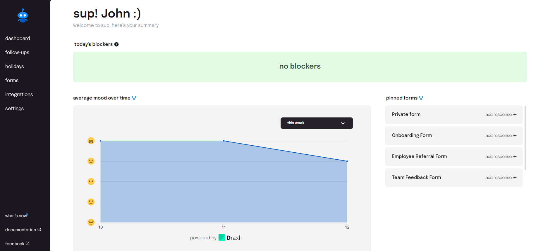
Task: Click plus icon for Team Feedback Form
Action: pos(515,177)
